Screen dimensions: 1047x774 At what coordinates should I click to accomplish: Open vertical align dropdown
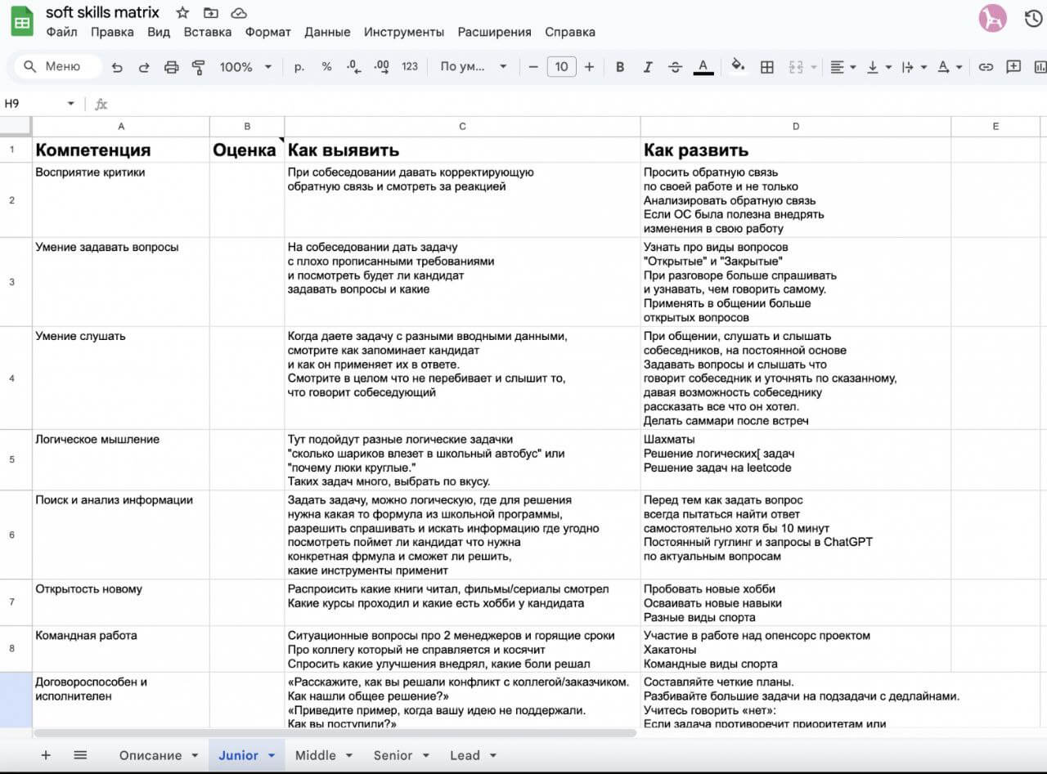tap(878, 67)
